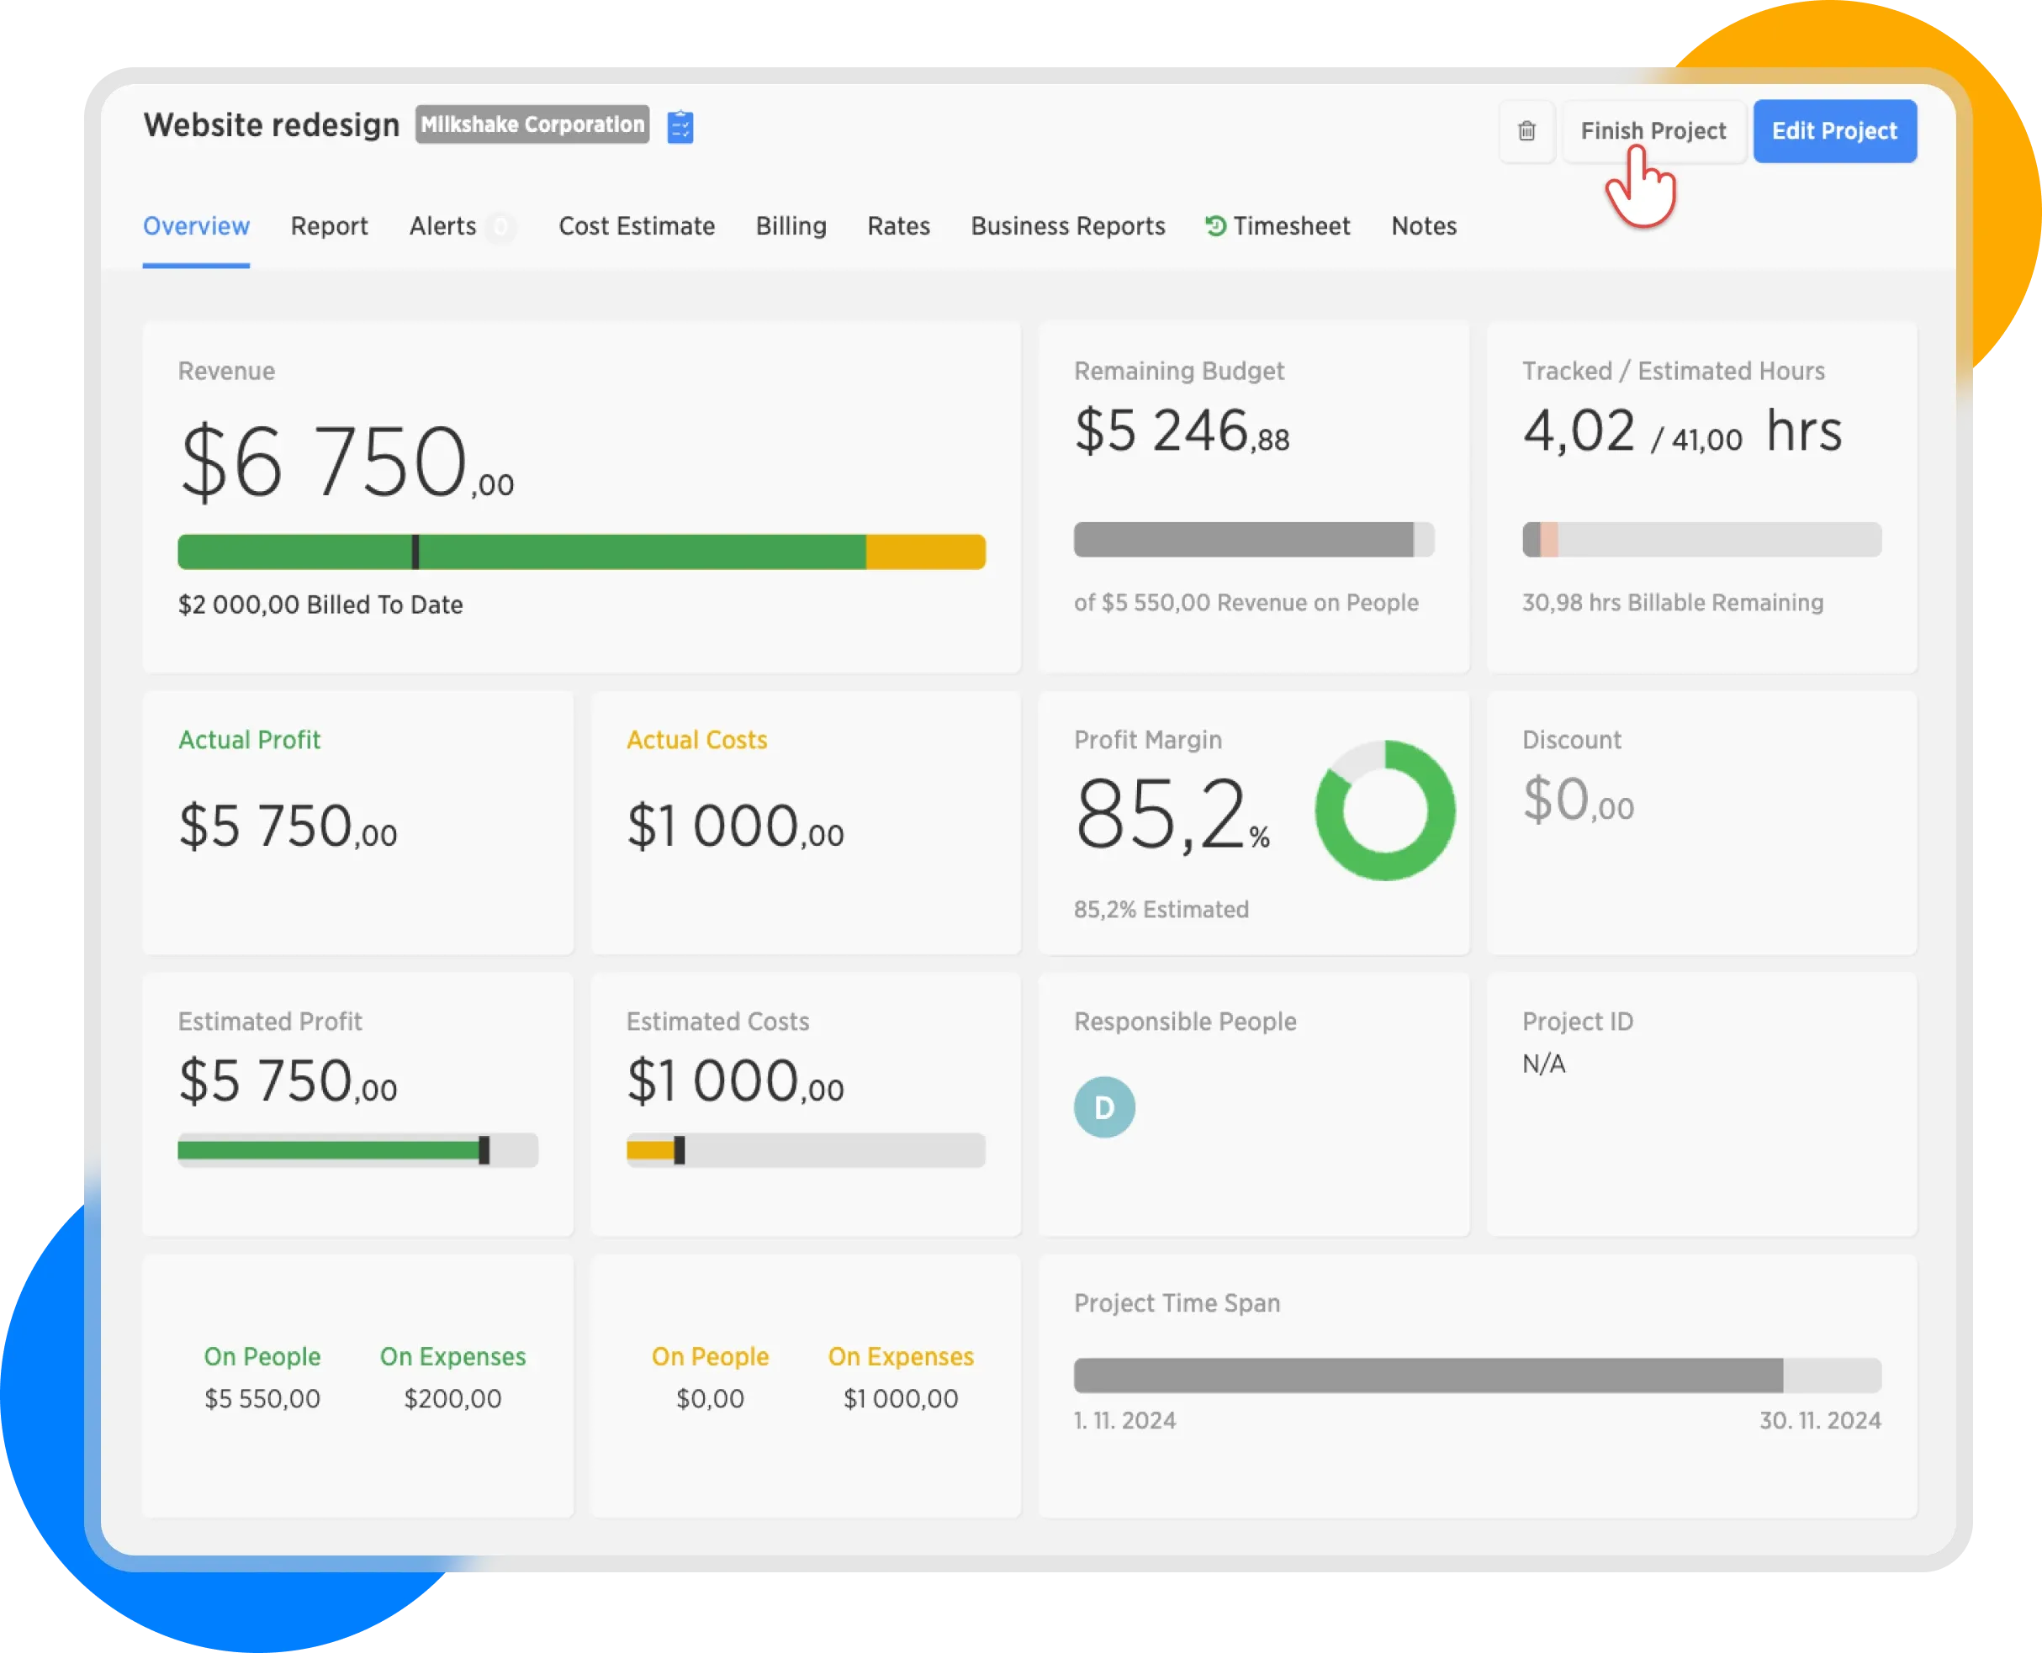This screenshot has height=1653, width=2042.
Task: Click the Alerts count badge
Action: coord(500,227)
